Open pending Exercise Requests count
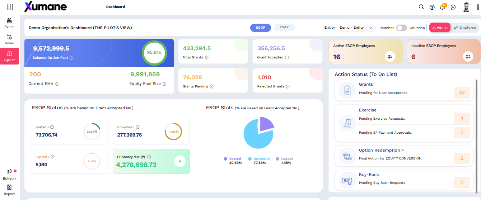Screen dimensions: 481x200 (462, 118)
